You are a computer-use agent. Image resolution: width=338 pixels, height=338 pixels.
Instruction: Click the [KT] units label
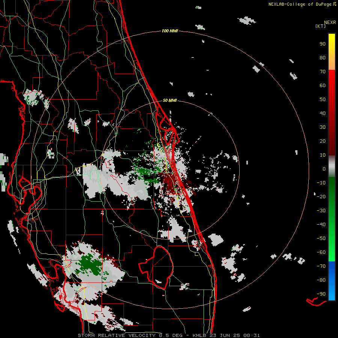pyautogui.click(x=321, y=26)
